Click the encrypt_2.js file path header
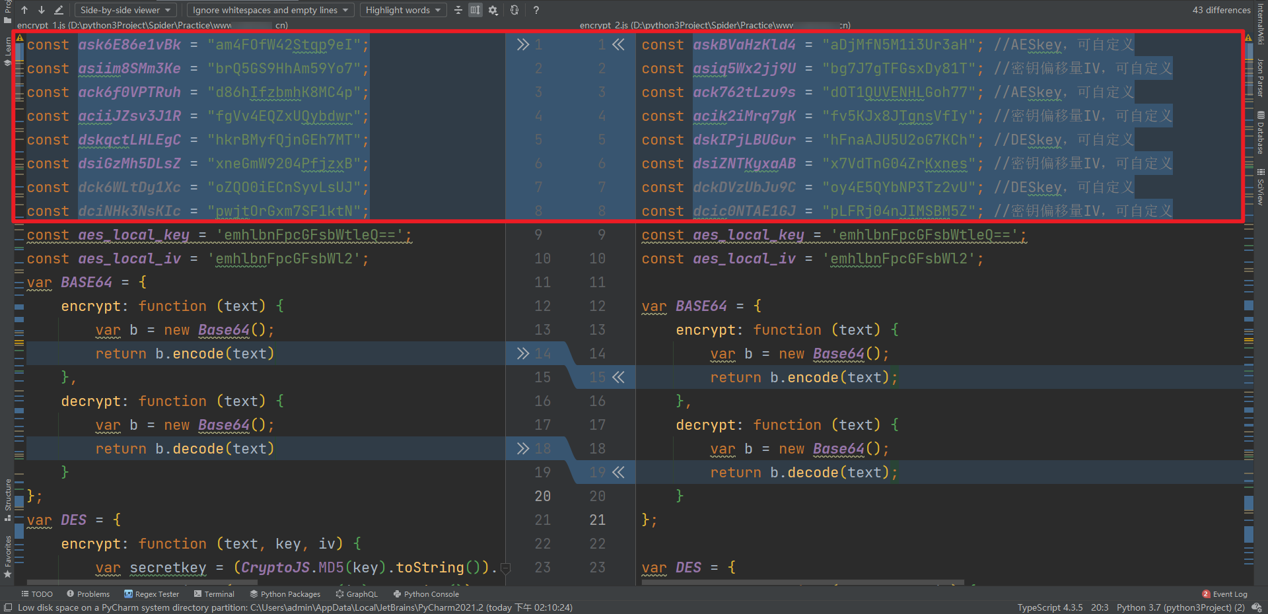This screenshot has width=1268, height=614. pyautogui.click(x=715, y=25)
